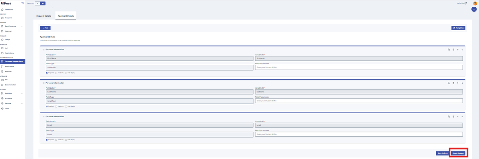The image size is (479, 159).
Task: Move the First Name field card down
Action: click(462, 49)
